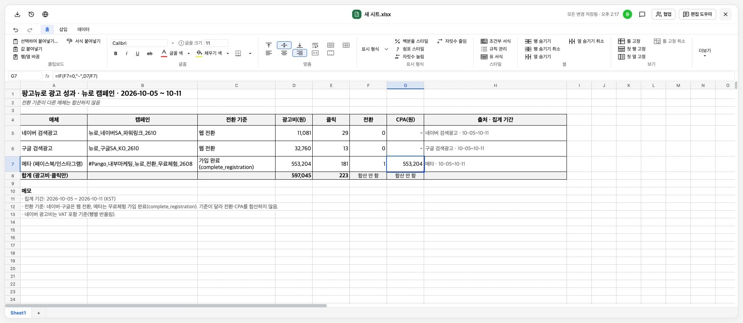743x323 pixels.
Task: Toggle strikethrough formatting
Action: pyautogui.click(x=149, y=53)
